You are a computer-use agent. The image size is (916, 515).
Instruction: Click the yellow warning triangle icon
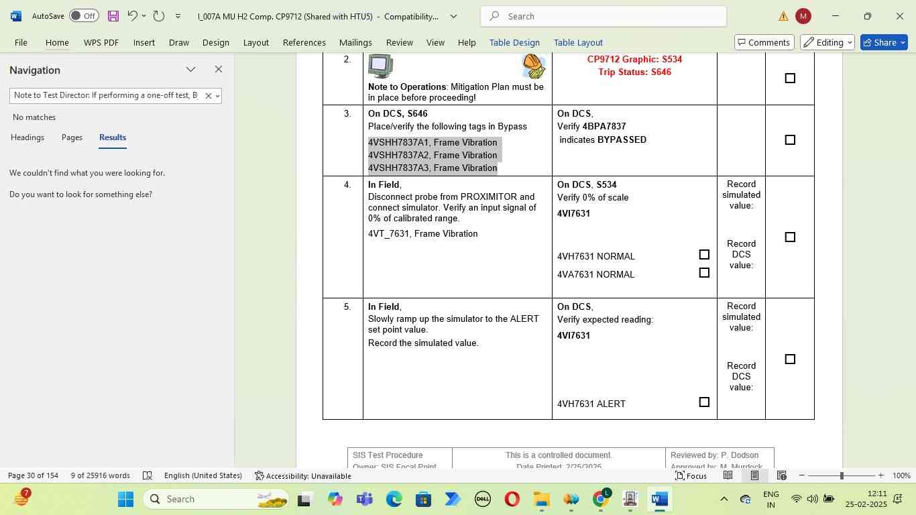tap(783, 16)
